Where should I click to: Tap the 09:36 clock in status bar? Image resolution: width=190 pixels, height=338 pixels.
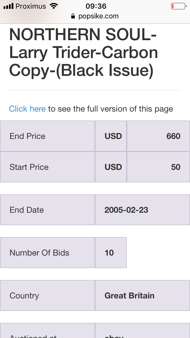pyautogui.click(x=96, y=6)
